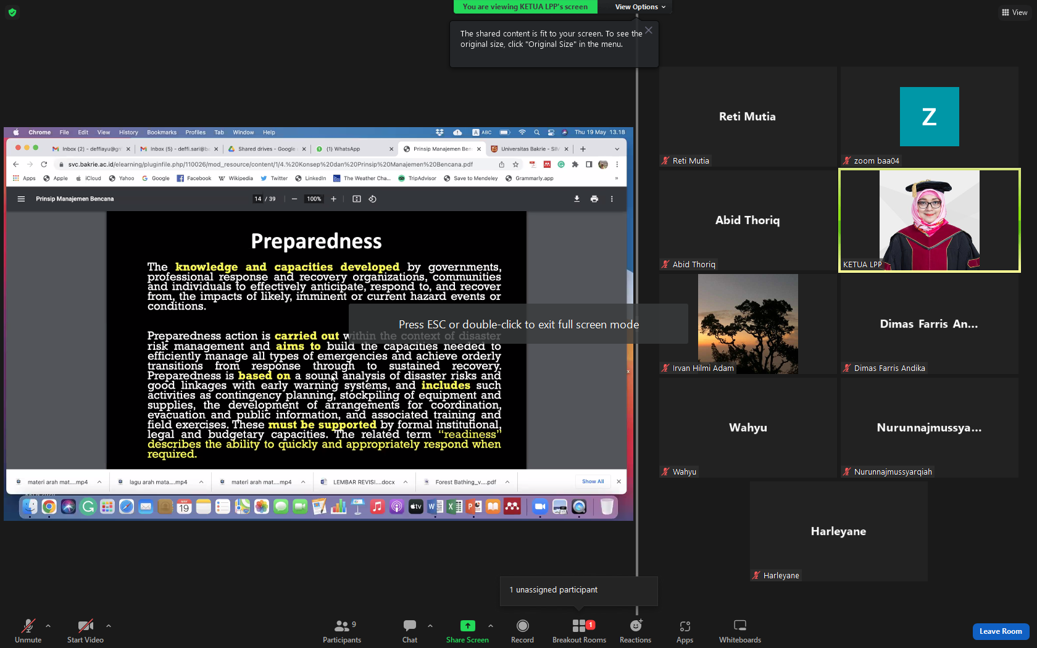This screenshot has width=1037, height=648.
Task: Open Chrome's three-dot menu
Action: click(617, 164)
